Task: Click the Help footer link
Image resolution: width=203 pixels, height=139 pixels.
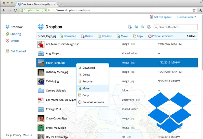Action: tap(9, 135)
